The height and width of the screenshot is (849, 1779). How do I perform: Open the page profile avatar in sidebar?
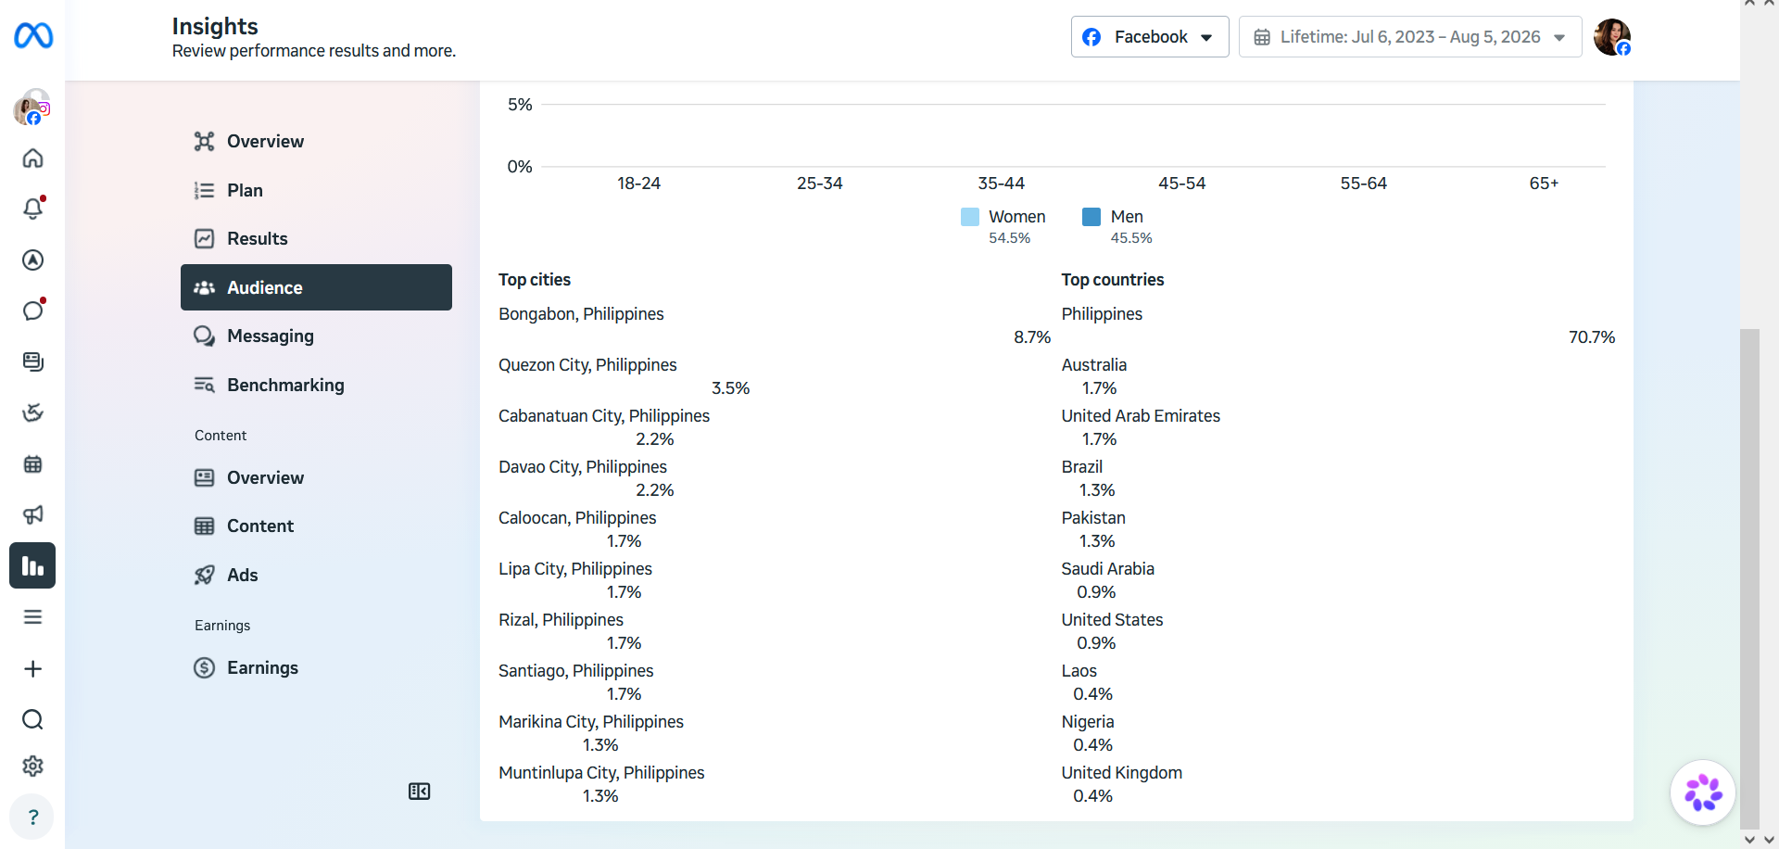click(x=32, y=108)
